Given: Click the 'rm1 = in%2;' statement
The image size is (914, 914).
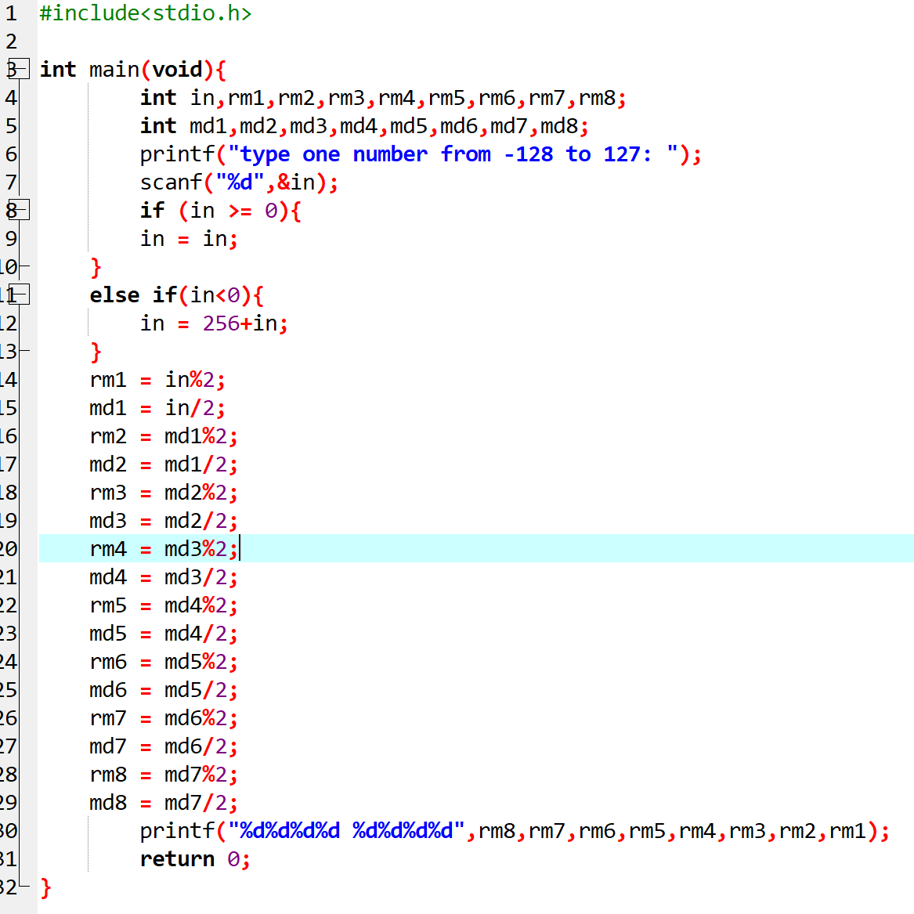Looking at the screenshot, I should [157, 380].
